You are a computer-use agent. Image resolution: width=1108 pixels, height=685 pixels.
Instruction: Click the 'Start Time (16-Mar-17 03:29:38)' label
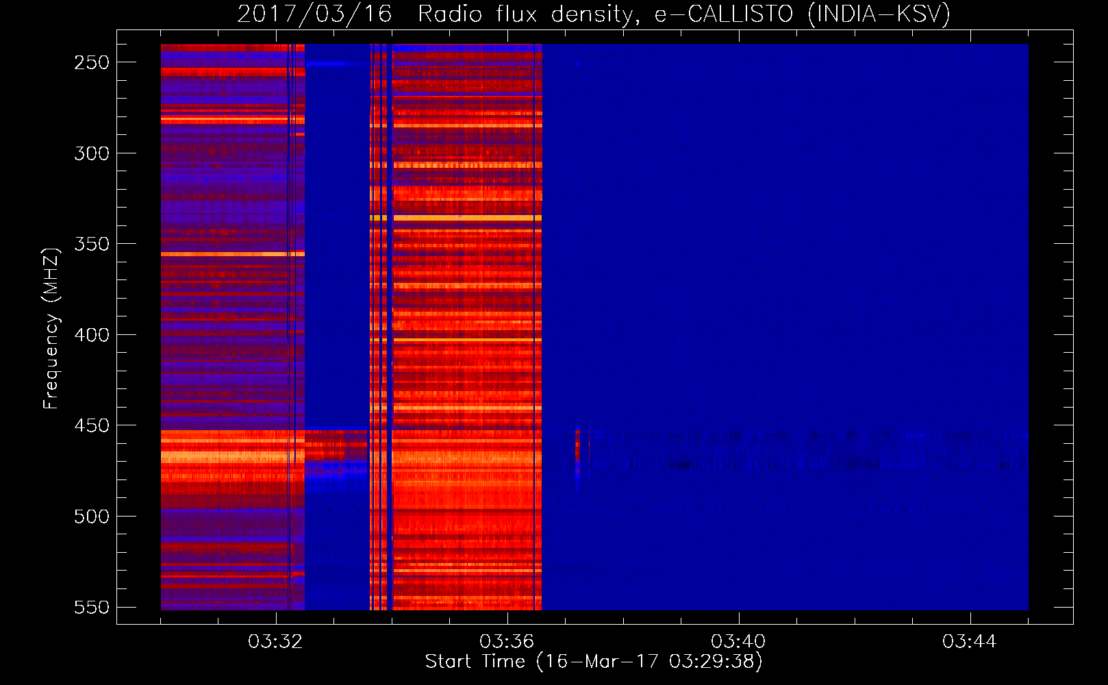(594, 662)
